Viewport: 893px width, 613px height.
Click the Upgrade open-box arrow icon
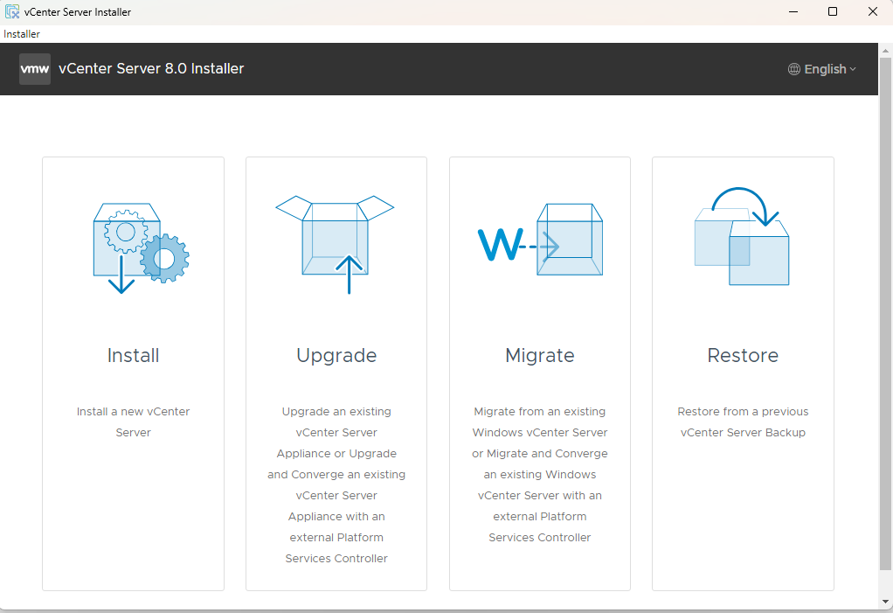335,244
